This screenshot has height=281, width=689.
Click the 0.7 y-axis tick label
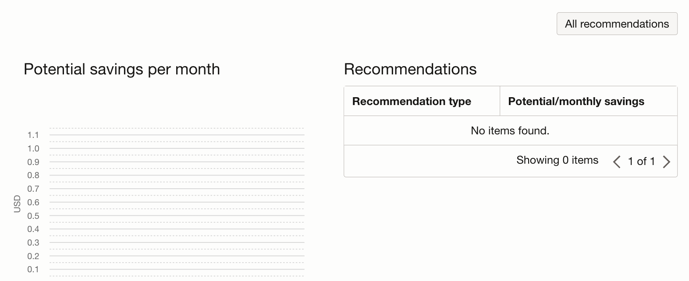[x=33, y=189]
